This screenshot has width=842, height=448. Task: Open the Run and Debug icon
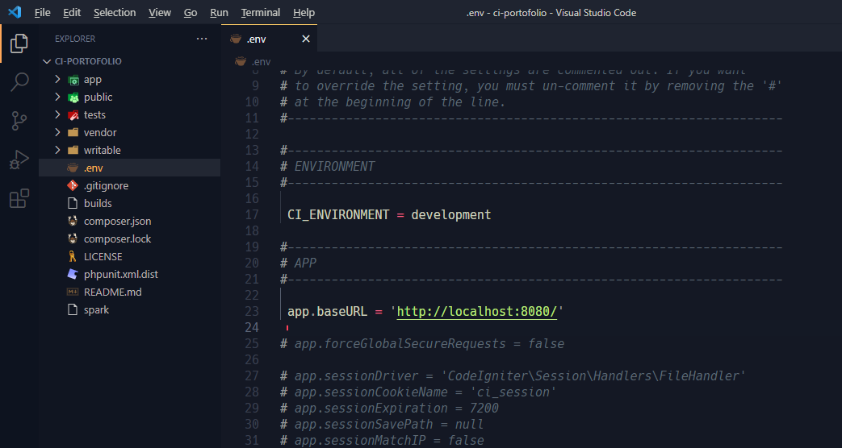coord(19,160)
